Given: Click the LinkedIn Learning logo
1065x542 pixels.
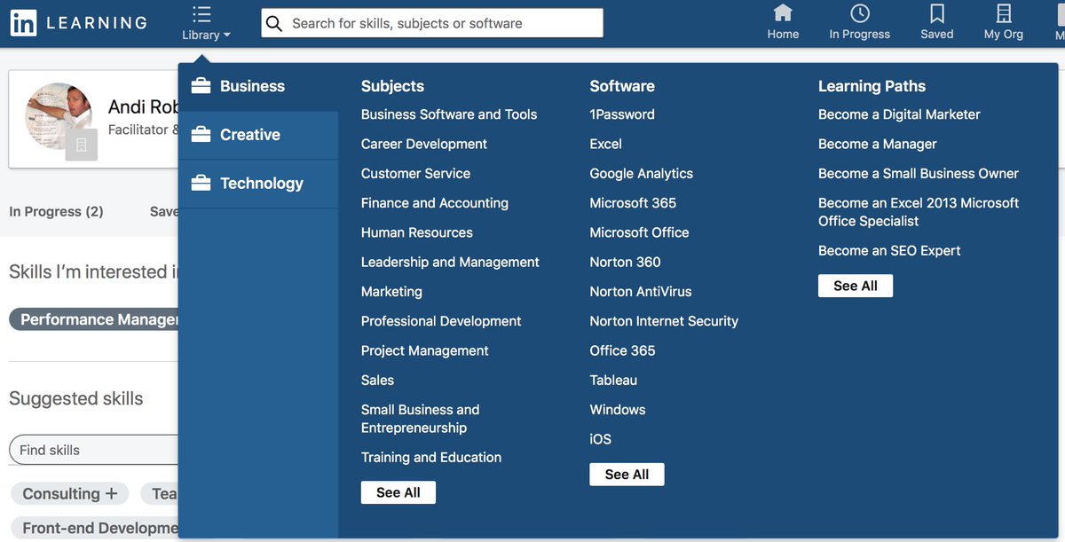Looking at the screenshot, I should pyautogui.click(x=78, y=23).
